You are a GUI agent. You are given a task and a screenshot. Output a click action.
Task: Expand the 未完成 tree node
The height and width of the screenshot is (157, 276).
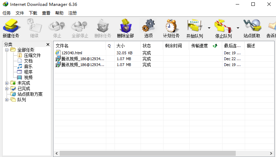click(x=7, y=83)
